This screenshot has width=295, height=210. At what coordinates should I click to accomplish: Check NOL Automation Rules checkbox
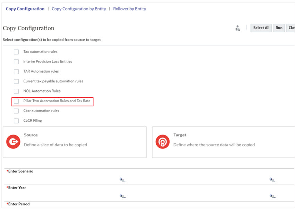point(16,91)
